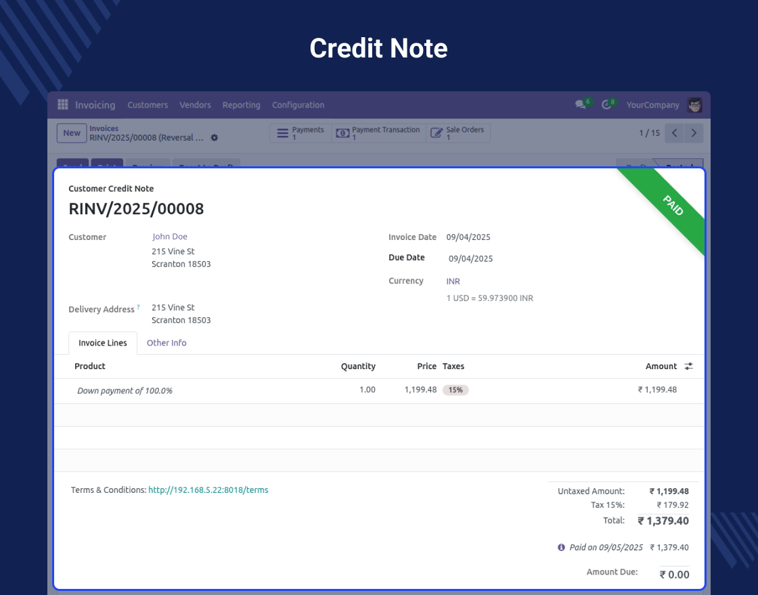Click the Down payment of 100.0% line
The height and width of the screenshot is (595, 758).
125,391
